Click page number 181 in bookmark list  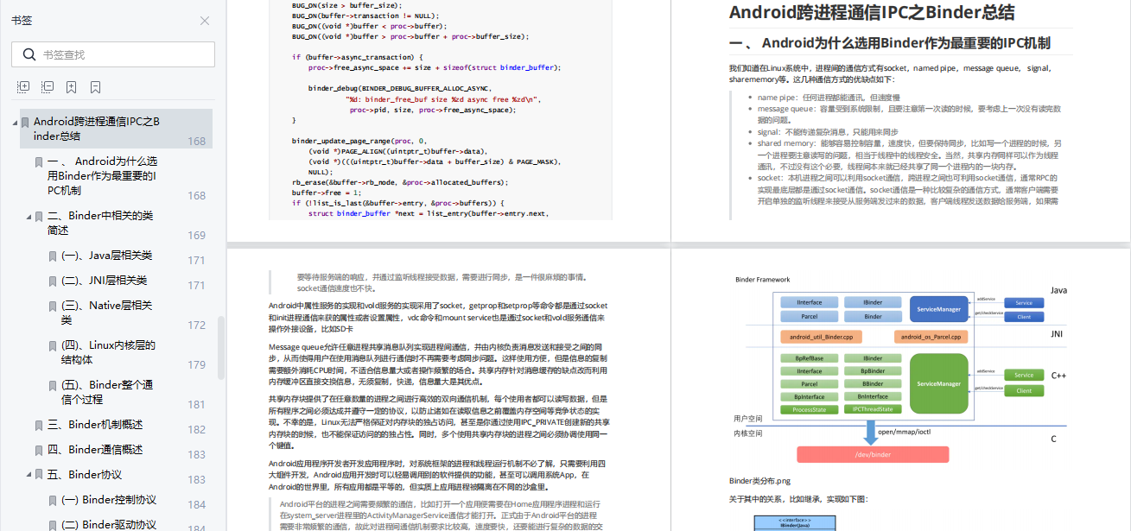(196, 405)
